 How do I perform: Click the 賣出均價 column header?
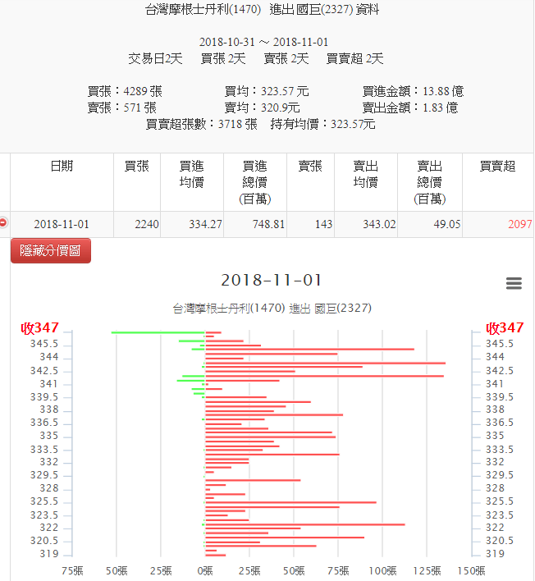[365, 174]
